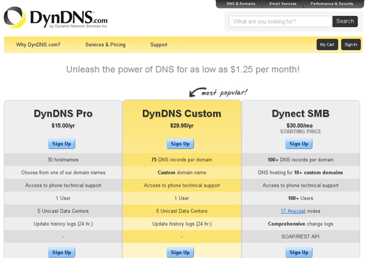The width and height of the screenshot is (365, 258).
Task: Click 'Access to phone technical support' in Dynect SMB column
Action: pyautogui.click(x=300, y=186)
